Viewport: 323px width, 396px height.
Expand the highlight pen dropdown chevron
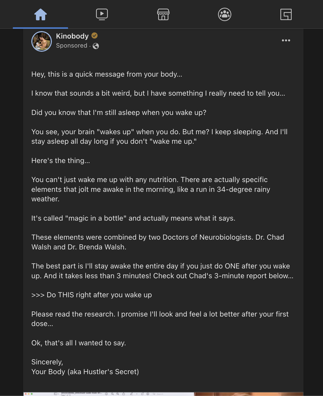click(x=137, y=394)
